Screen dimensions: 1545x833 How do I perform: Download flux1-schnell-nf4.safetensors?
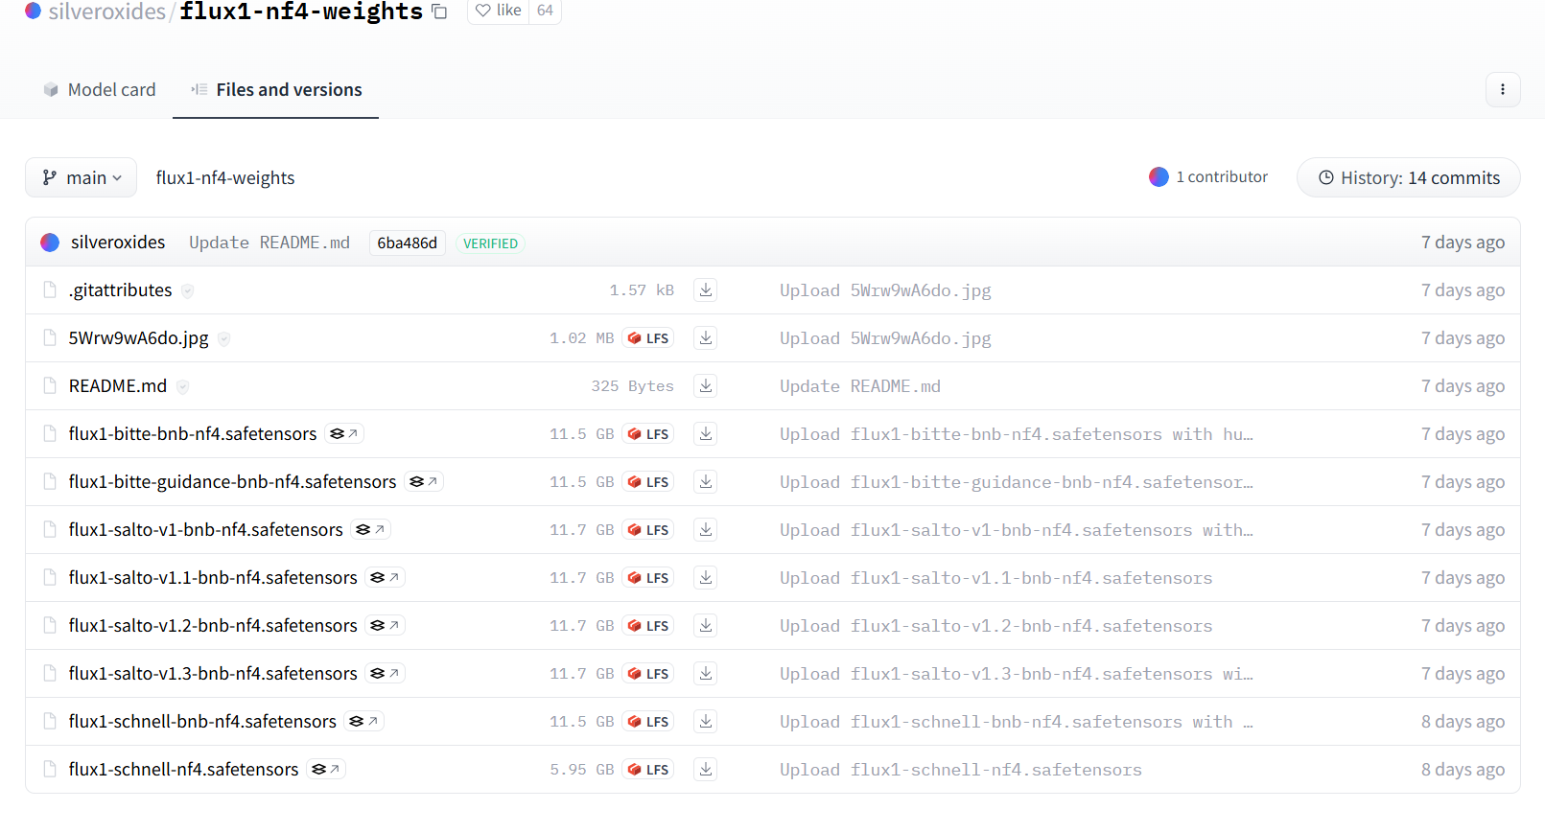pyautogui.click(x=706, y=770)
